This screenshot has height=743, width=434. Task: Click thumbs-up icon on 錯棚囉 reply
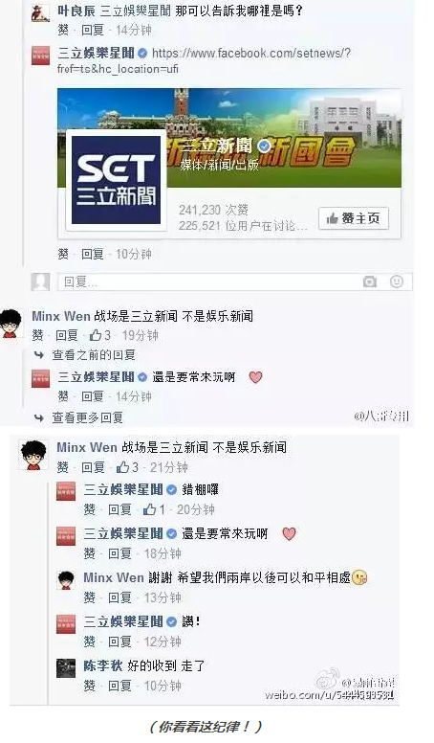(149, 509)
